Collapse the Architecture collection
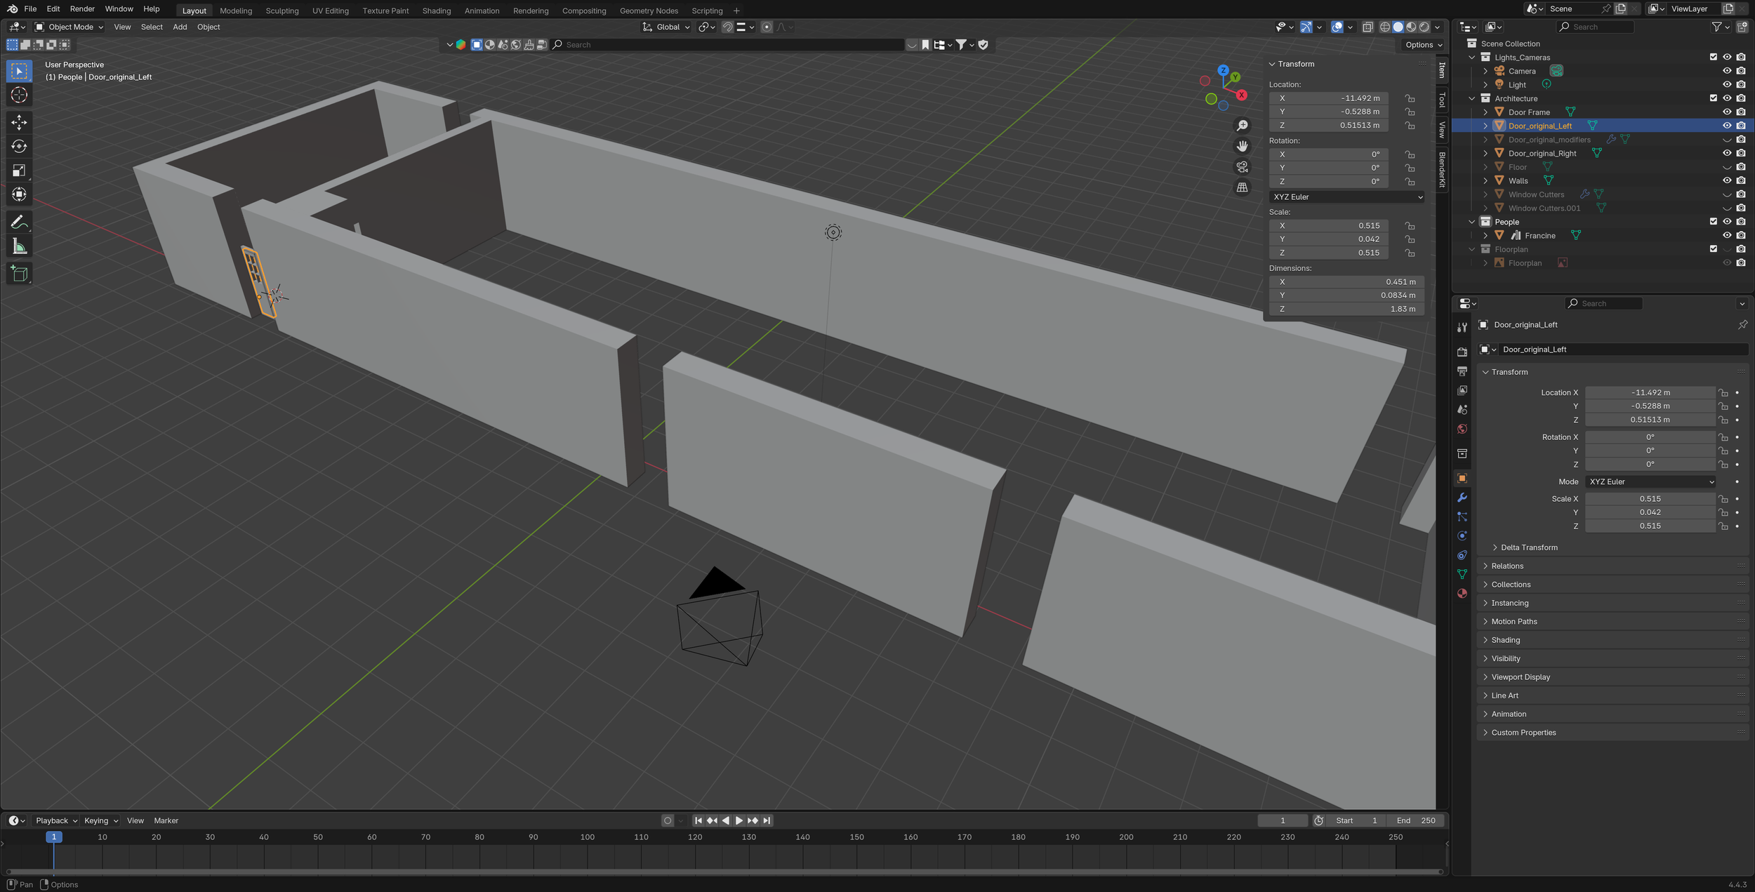Viewport: 1755px width, 892px height. click(1471, 98)
